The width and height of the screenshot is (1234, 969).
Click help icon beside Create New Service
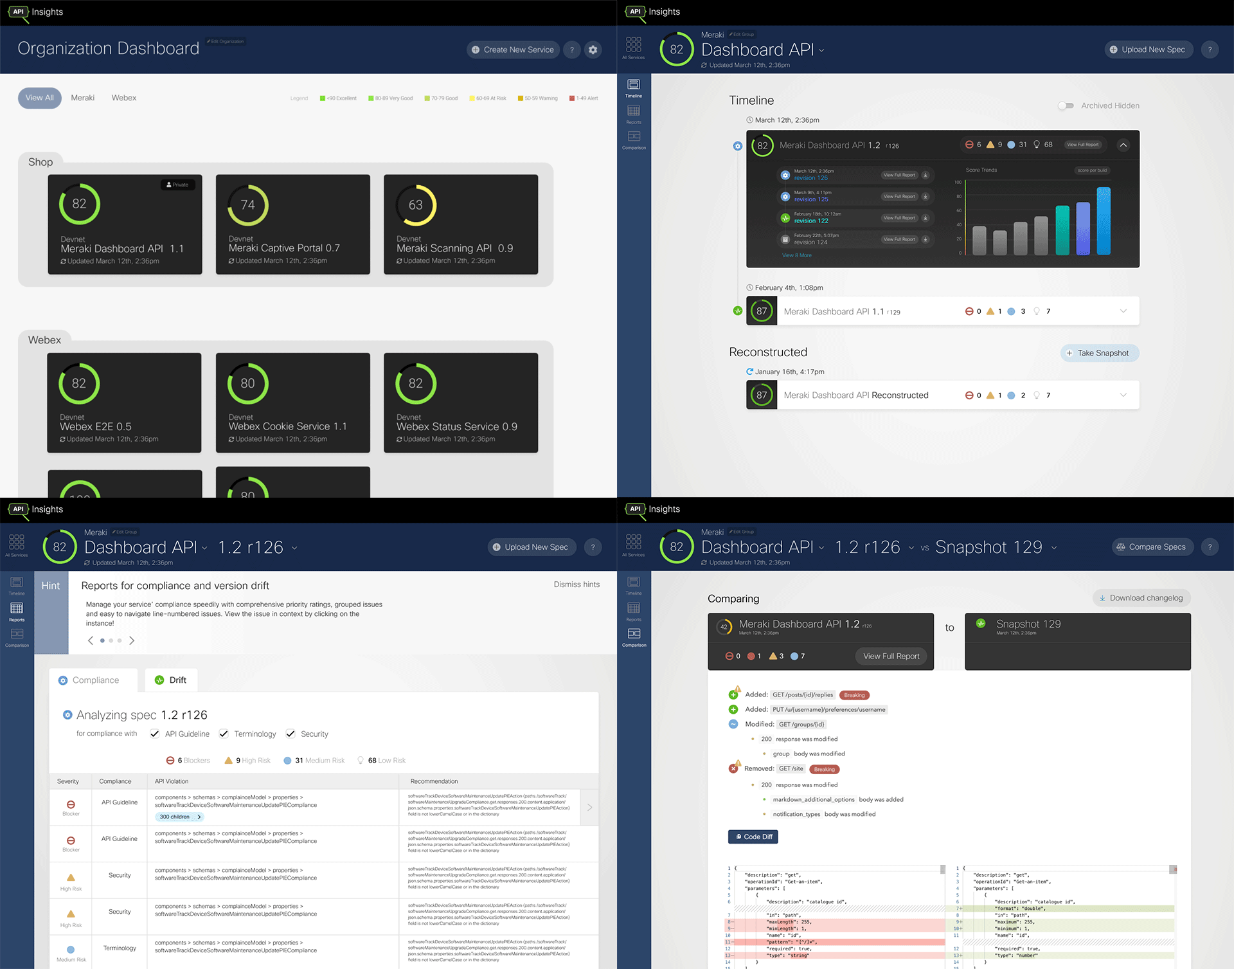click(x=571, y=50)
